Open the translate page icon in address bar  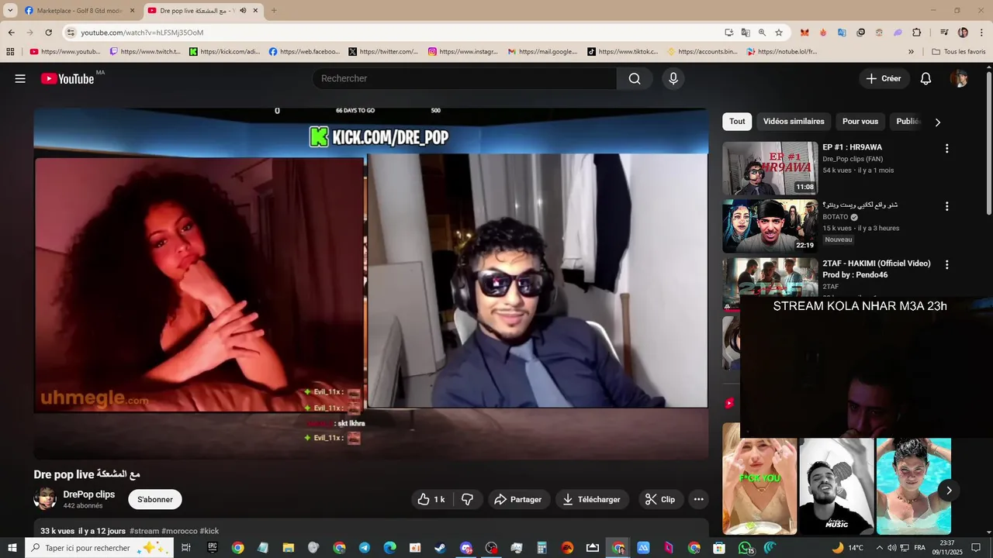tap(746, 33)
